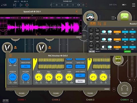Toggle Active on third LFO row

tap(110, 47)
